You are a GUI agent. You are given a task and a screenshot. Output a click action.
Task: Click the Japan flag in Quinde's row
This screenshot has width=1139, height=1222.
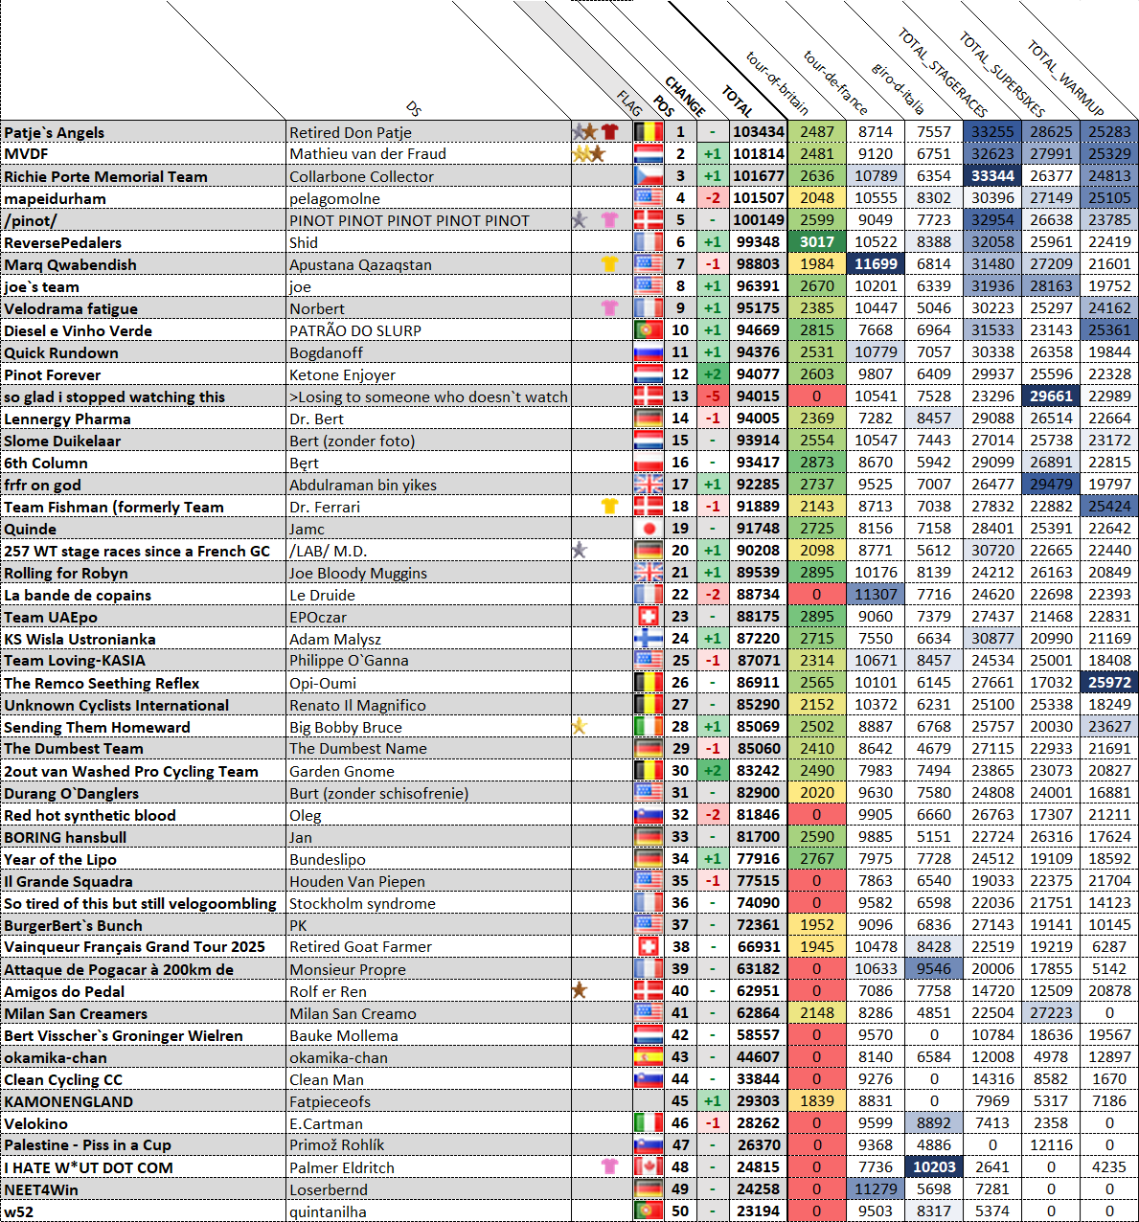click(649, 529)
